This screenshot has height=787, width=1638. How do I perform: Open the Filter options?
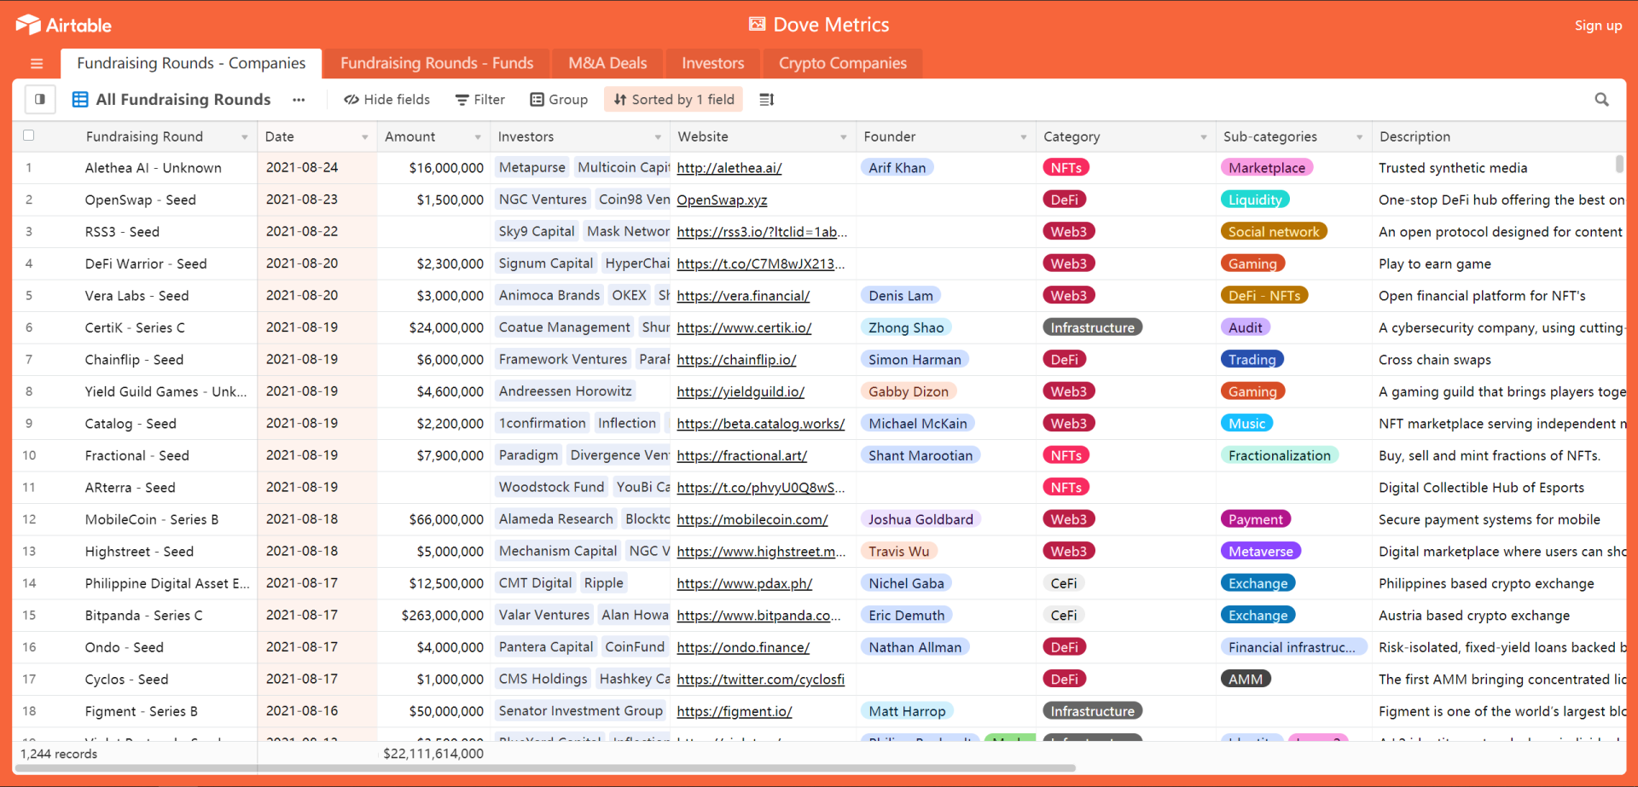[479, 100]
